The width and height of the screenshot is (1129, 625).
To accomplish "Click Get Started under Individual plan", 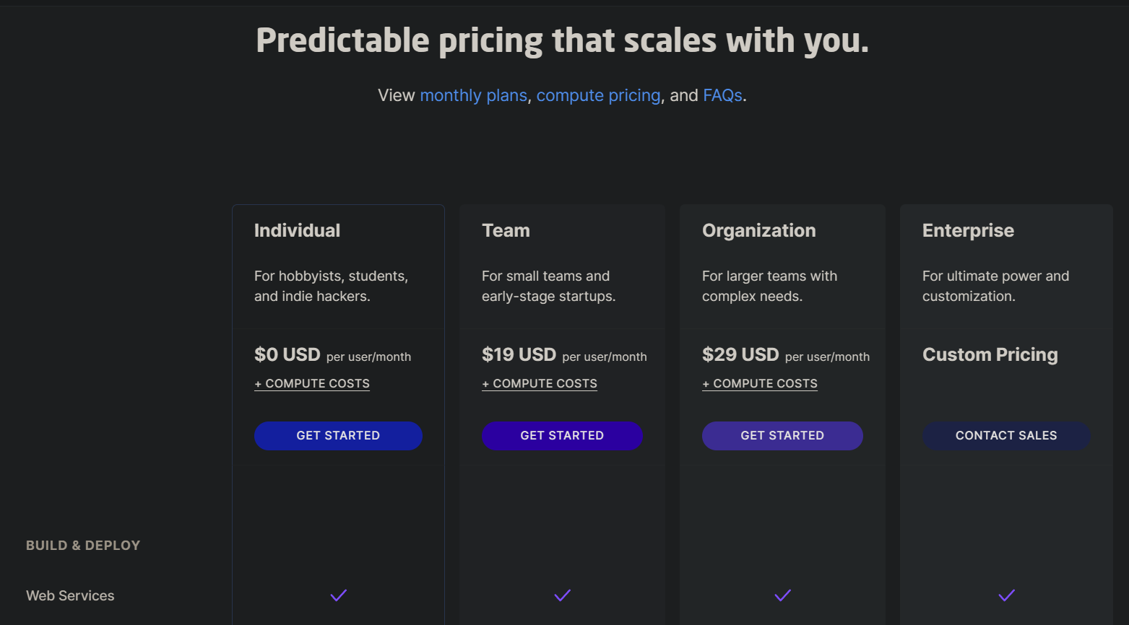I will [338, 436].
